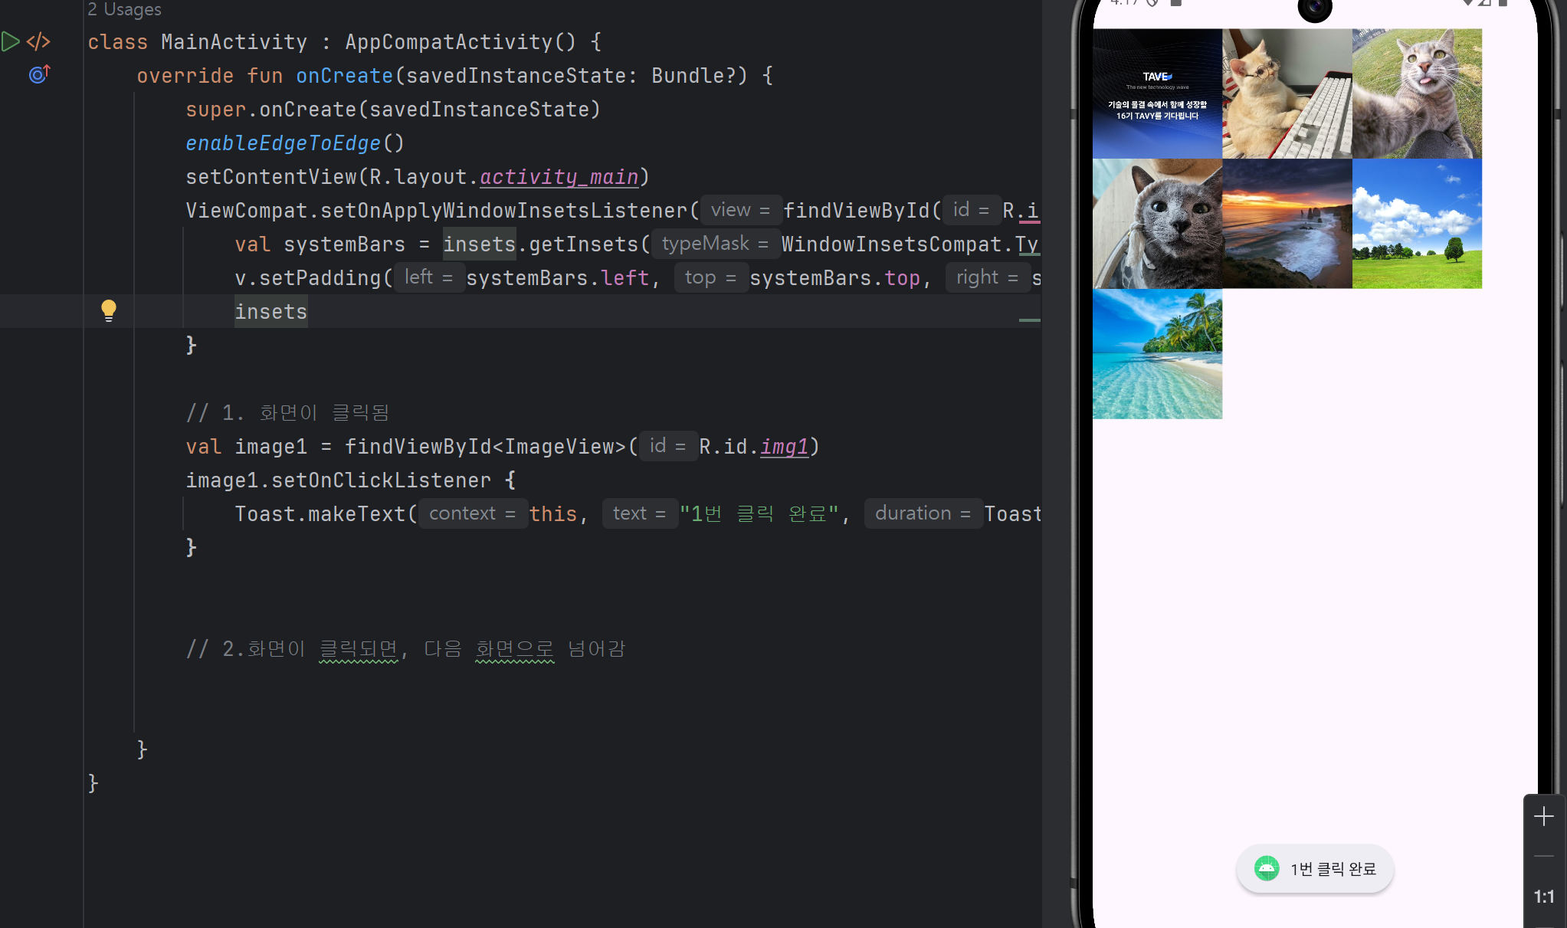Tap the tropical beach palm tree image
Screen dimensions: 1567x928
tap(1157, 354)
